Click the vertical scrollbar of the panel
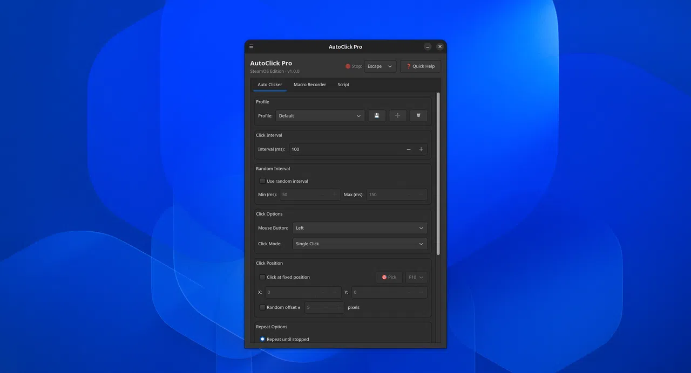 [438, 174]
